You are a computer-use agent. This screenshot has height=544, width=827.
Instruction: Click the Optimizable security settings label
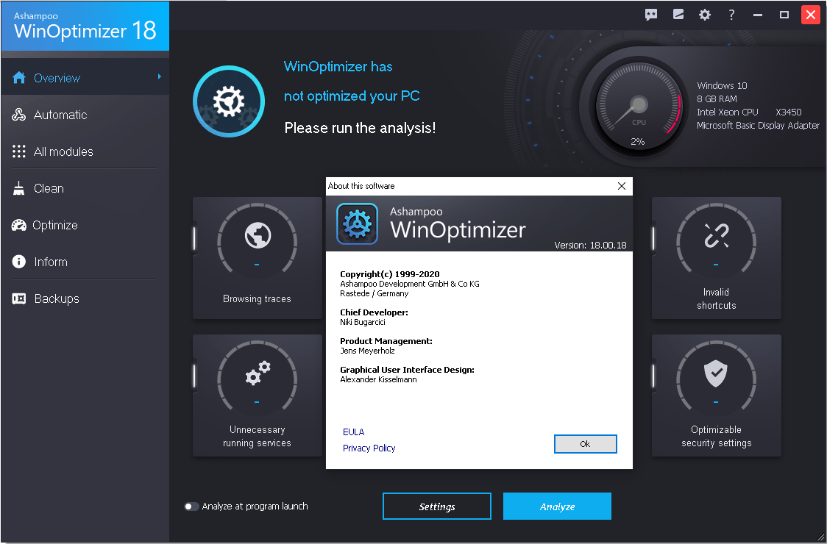point(716,437)
